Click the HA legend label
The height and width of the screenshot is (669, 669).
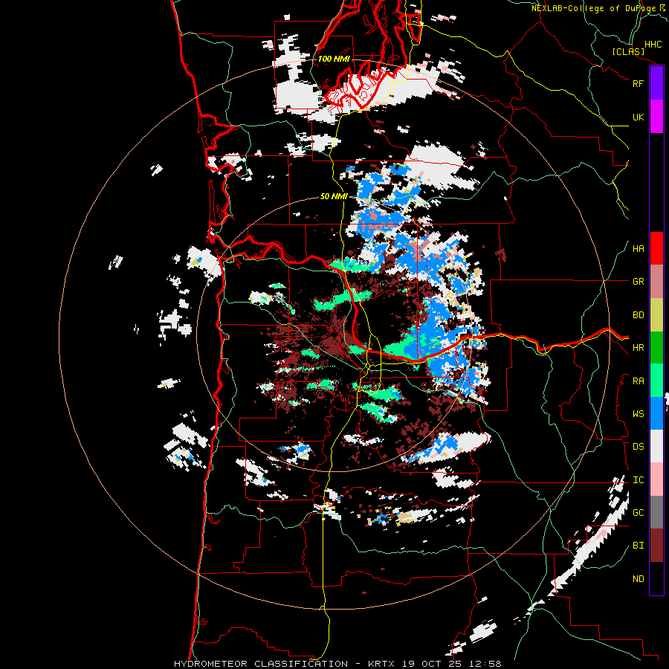click(638, 249)
